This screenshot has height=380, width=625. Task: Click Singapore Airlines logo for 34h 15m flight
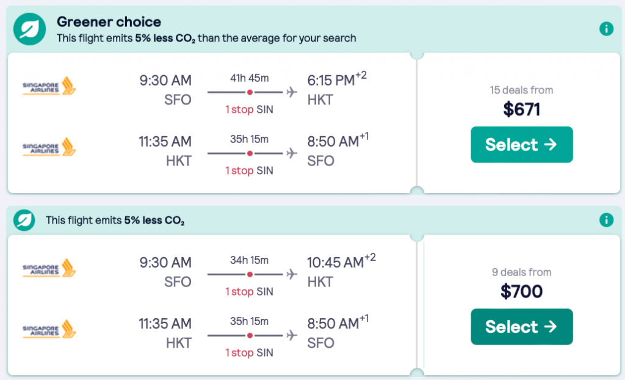(x=49, y=269)
